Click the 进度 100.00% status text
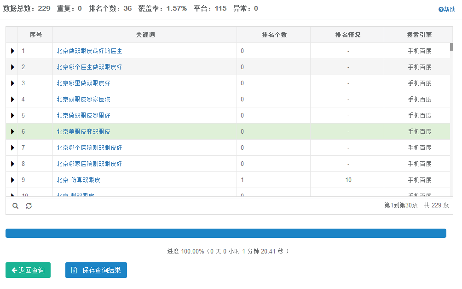This screenshot has height=289, width=462. pos(228,251)
